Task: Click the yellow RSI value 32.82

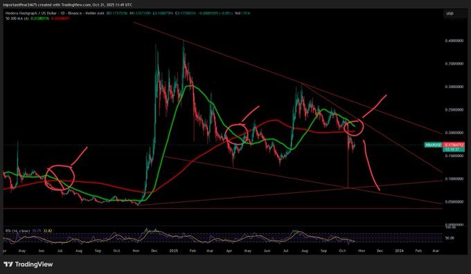Action: 48,231
